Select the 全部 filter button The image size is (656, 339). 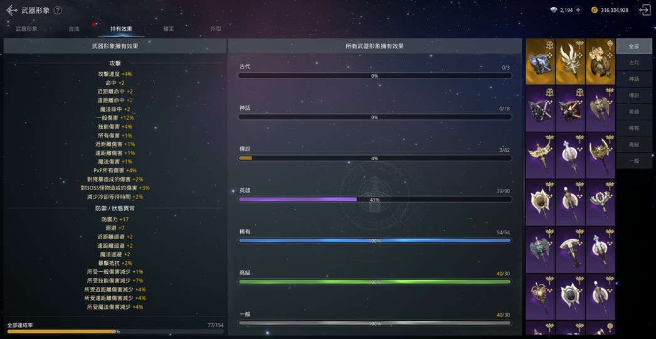click(634, 46)
